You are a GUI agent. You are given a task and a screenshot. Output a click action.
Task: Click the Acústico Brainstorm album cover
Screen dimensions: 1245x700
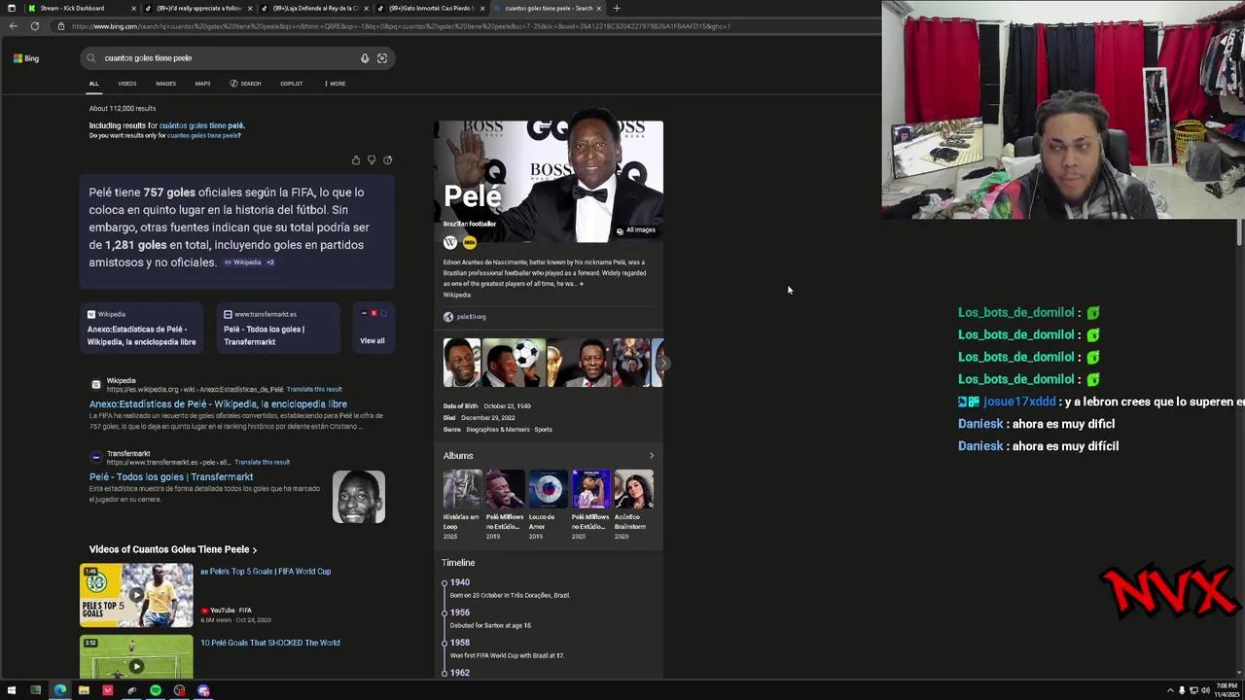[634, 489]
